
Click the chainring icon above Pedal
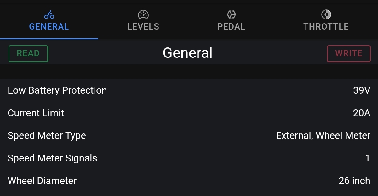[231, 15]
